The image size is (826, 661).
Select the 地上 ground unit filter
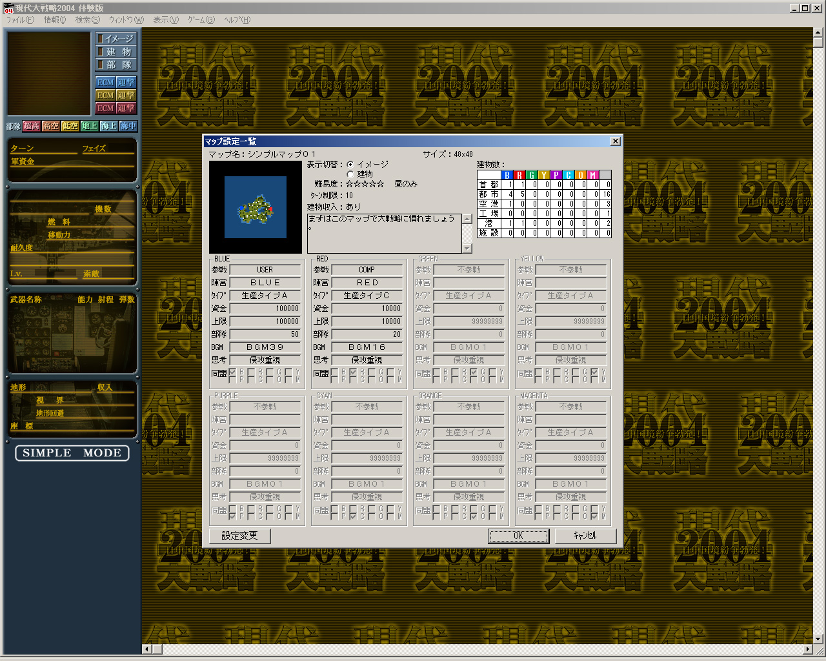tap(90, 126)
